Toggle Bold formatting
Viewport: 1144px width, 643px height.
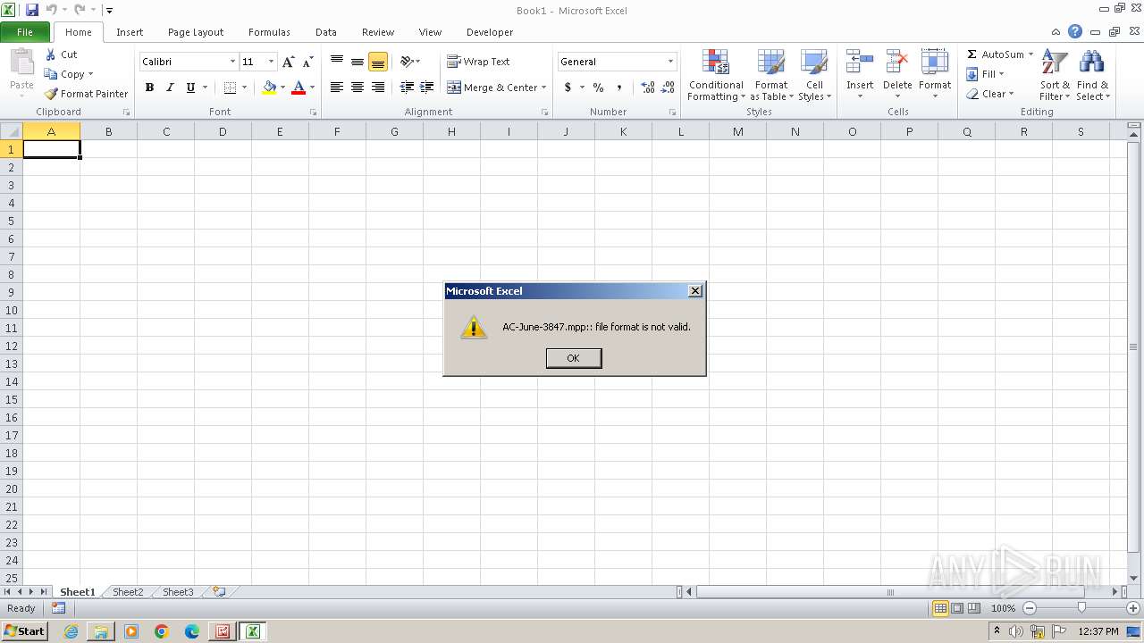pyautogui.click(x=149, y=88)
